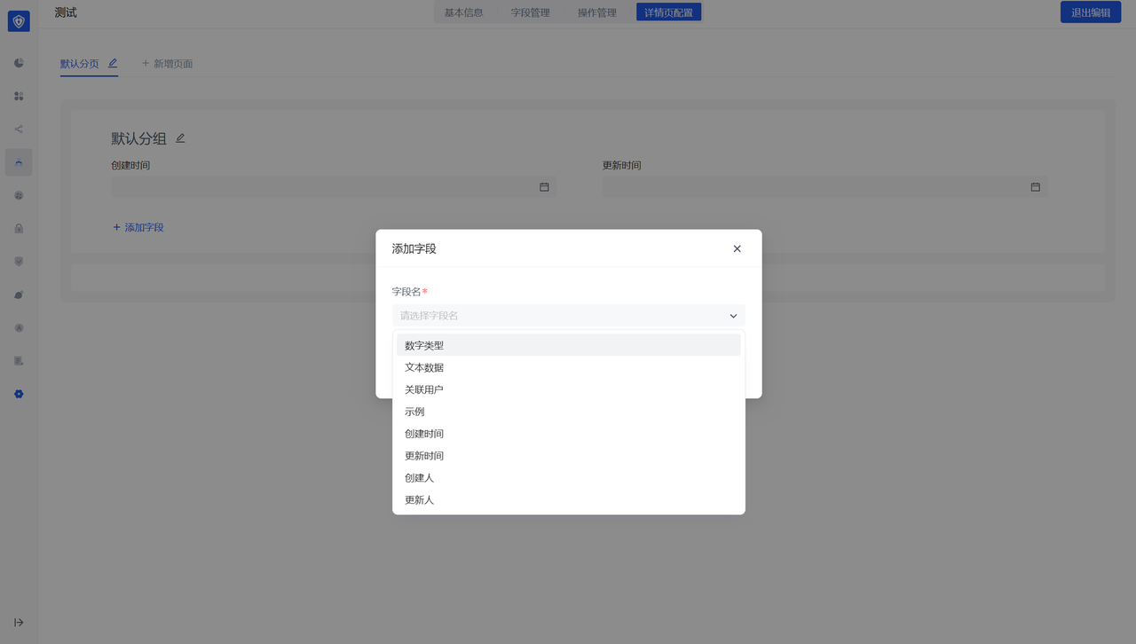Open the lock icon in the sidebar

coord(19,228)
